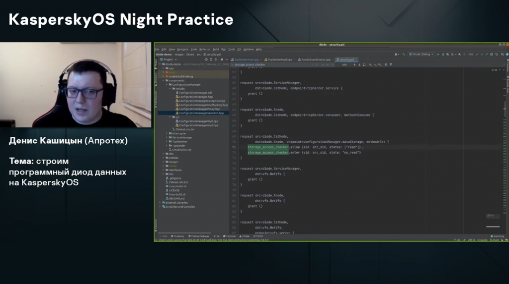The image size is (509, 284).
Task: Select ConfigurationManager.cdl file
Action: tap(195, 93)
